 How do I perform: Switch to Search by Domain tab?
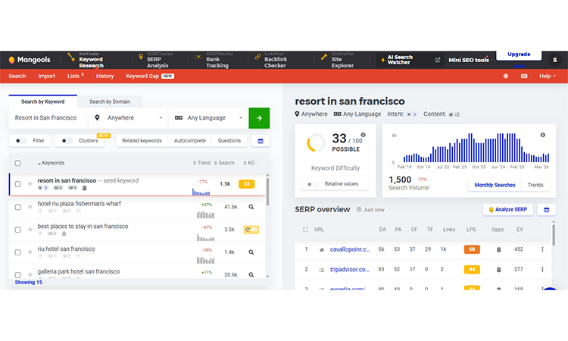click(x=110, y=102)
